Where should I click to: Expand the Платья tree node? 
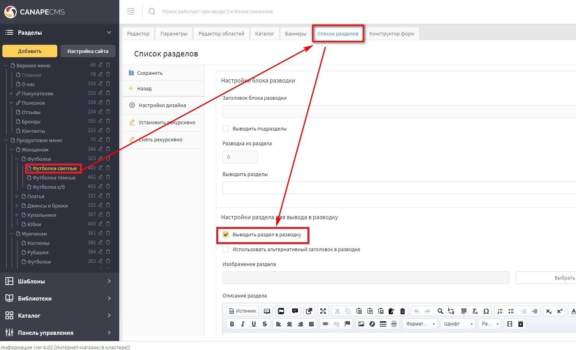[x=17, y=196]
